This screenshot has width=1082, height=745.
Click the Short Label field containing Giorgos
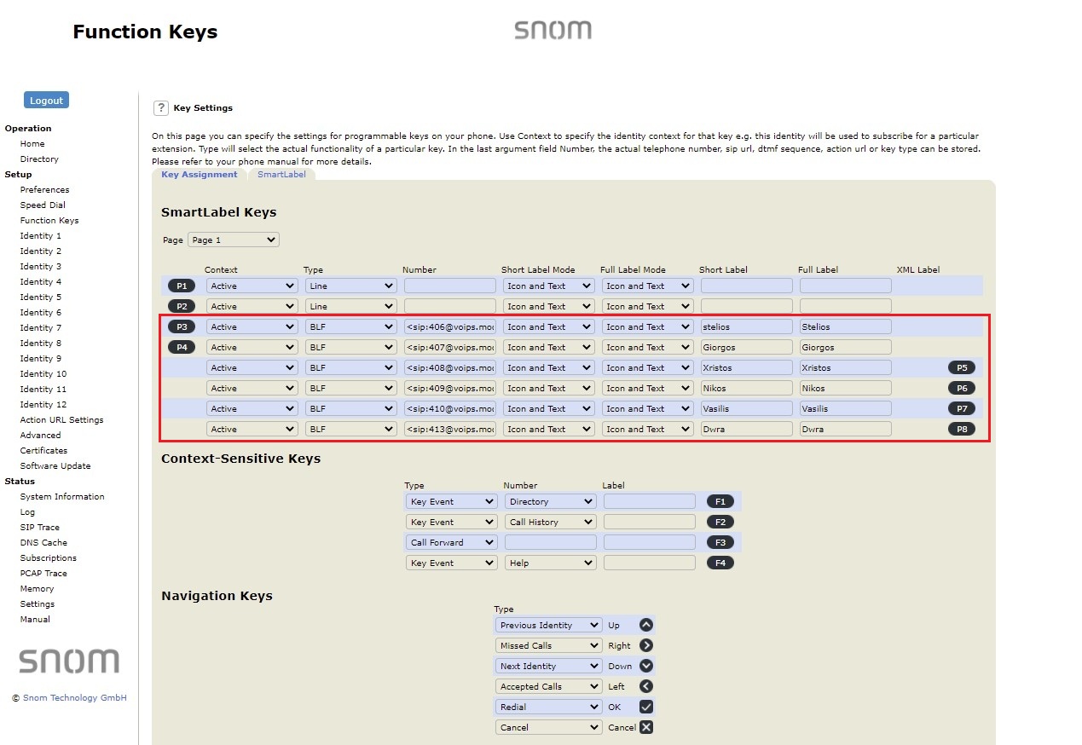pyautogui.click(x=746, y=347)
